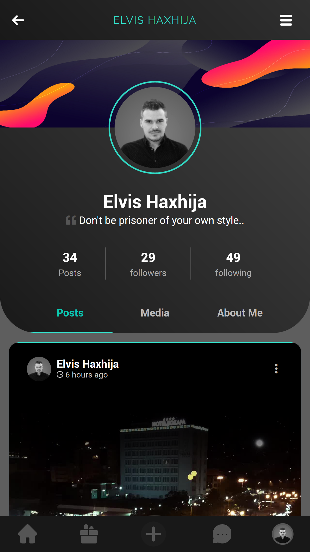The width and height of the screenshot is (310, 552).
Task: Open the post's three-dot options menu
Action: coord(276,368)
